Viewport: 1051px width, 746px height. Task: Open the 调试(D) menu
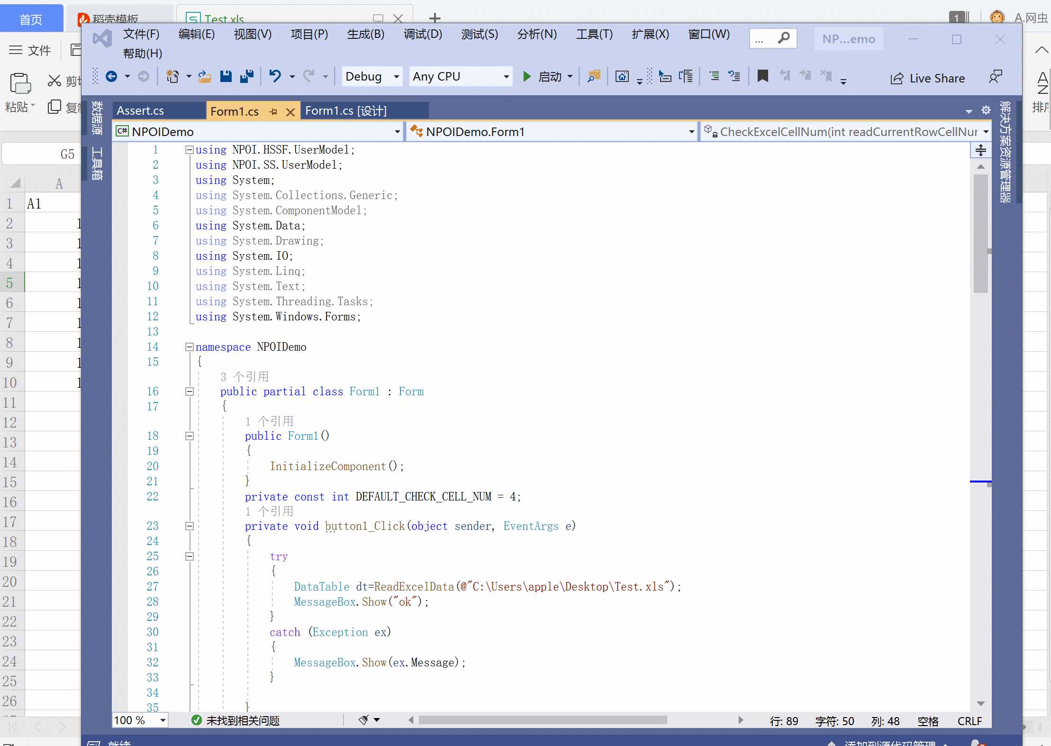click(423, 34)
